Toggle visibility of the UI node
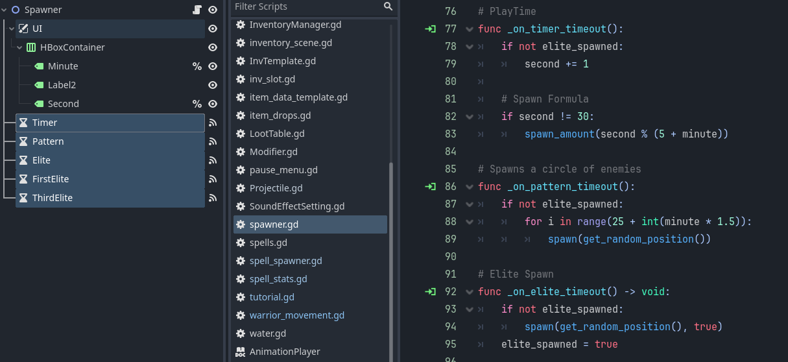788x362 pixels. [x=212, y=29]
